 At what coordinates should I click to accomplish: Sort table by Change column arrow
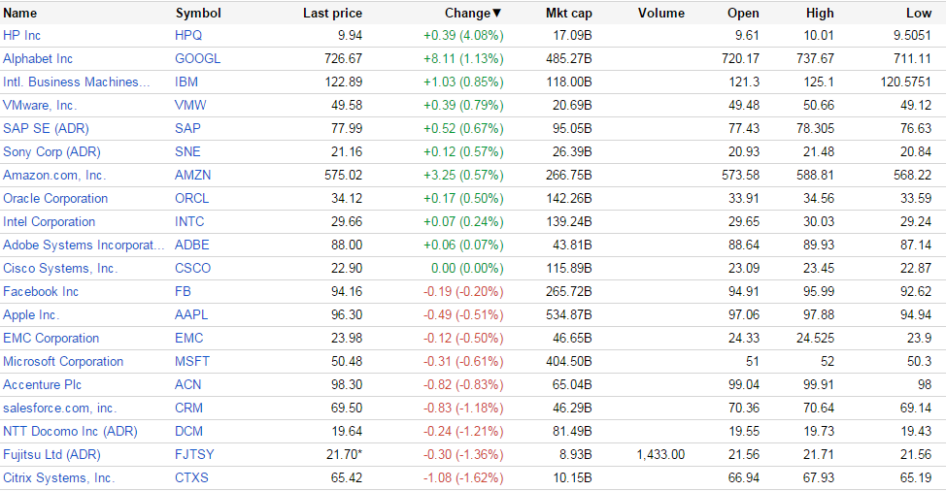[497, 14]
